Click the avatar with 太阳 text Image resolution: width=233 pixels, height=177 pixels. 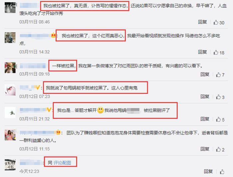(x=10, y=165)
